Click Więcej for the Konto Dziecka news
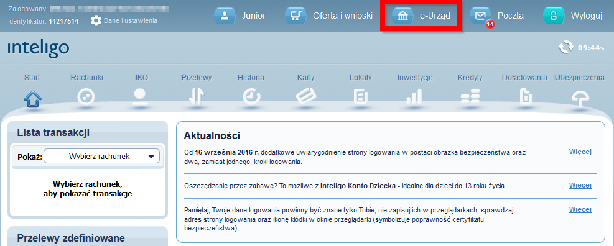614x246 pixels. [x=580, y=185]
